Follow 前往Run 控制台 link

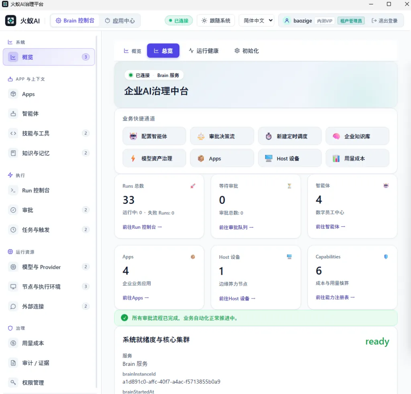pos(142,227)
